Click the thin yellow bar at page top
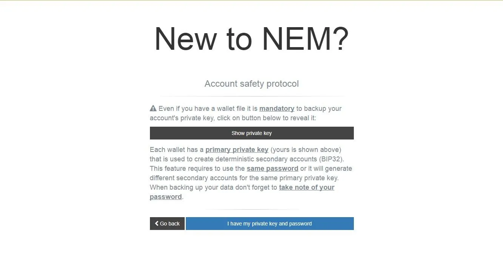 [251, 1]
